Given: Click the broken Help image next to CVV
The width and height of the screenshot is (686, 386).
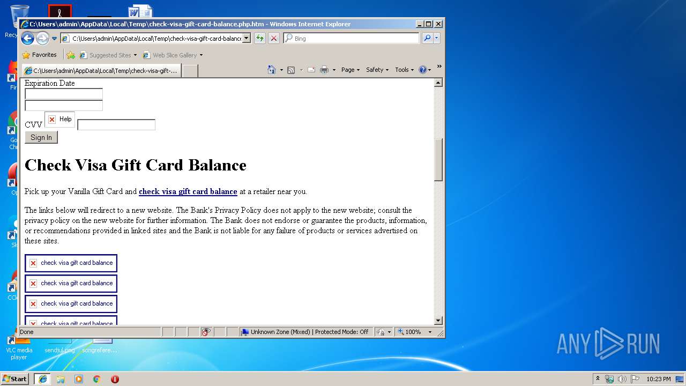Looking at the screenshot, I should click(59, 119).
